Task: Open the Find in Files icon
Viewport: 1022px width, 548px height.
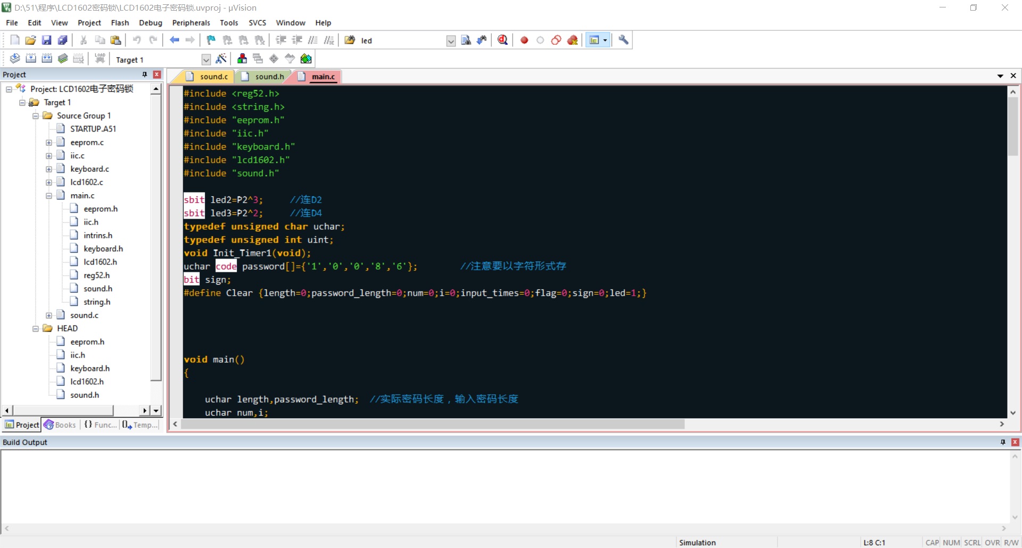Action: (350, 40)
